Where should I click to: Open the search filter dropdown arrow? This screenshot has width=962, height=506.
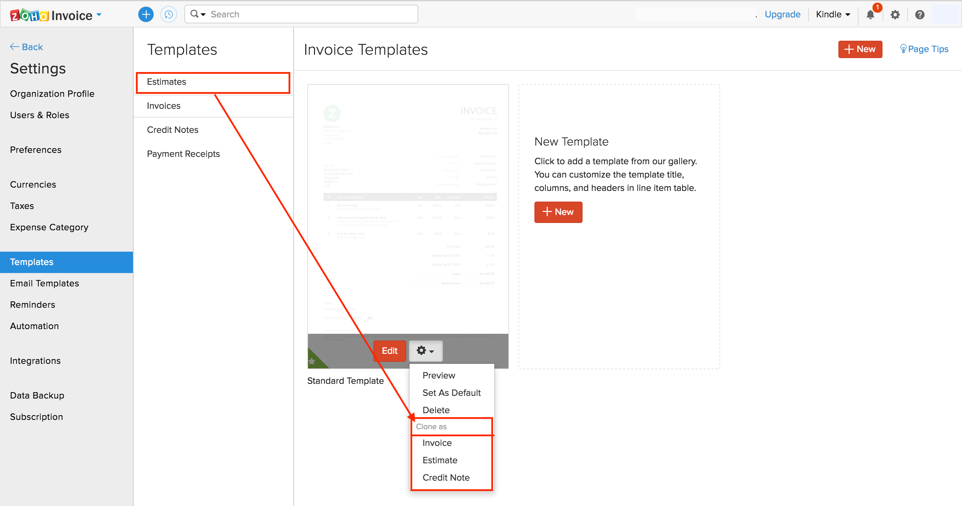(203, 15)
